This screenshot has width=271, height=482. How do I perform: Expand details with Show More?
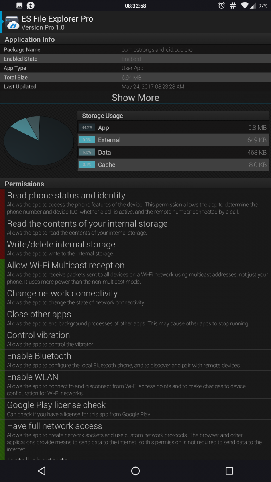point(135,98)
